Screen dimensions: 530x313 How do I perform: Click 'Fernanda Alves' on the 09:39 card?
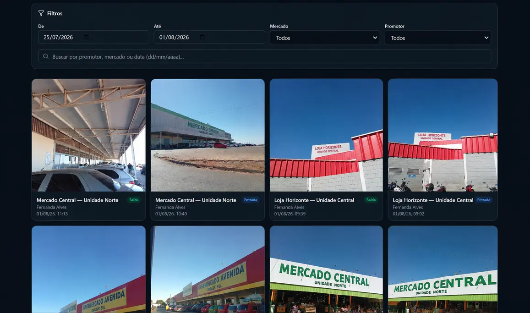289,207
